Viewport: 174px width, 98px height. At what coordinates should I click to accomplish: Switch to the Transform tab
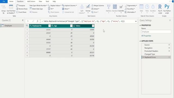(x=20, y=1)
